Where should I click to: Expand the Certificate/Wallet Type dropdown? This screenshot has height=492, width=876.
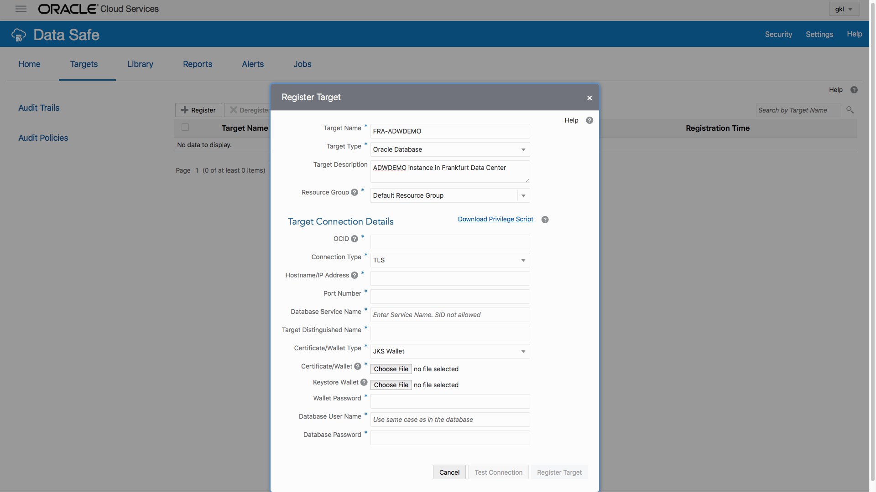[x=523, y=351]
